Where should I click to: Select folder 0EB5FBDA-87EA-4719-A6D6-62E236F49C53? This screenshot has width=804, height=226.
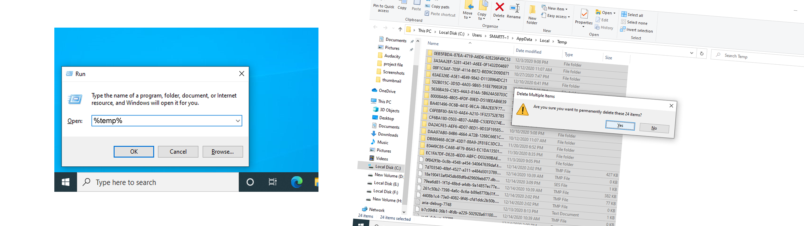point(469,56)
